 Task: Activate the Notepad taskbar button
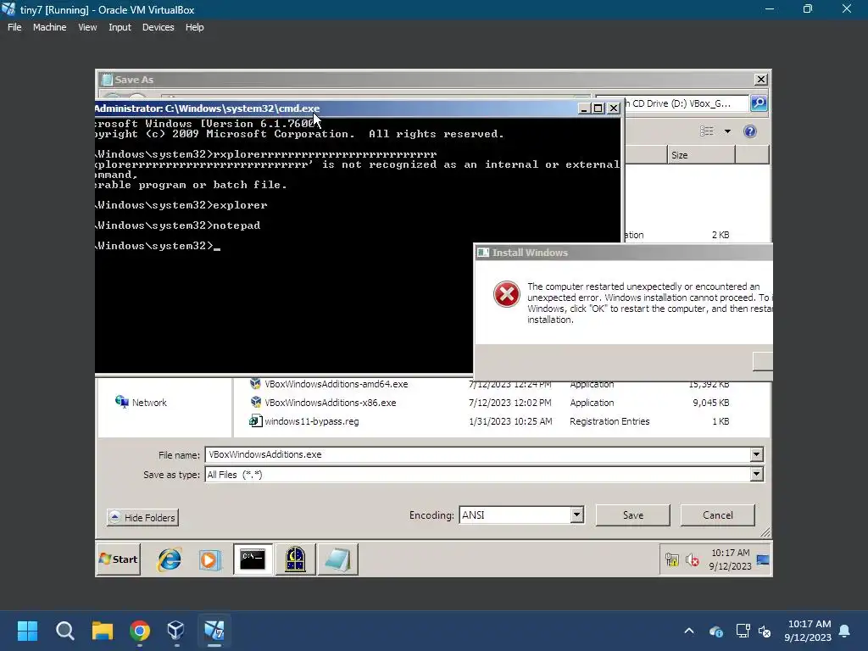(x=337, y=559)
